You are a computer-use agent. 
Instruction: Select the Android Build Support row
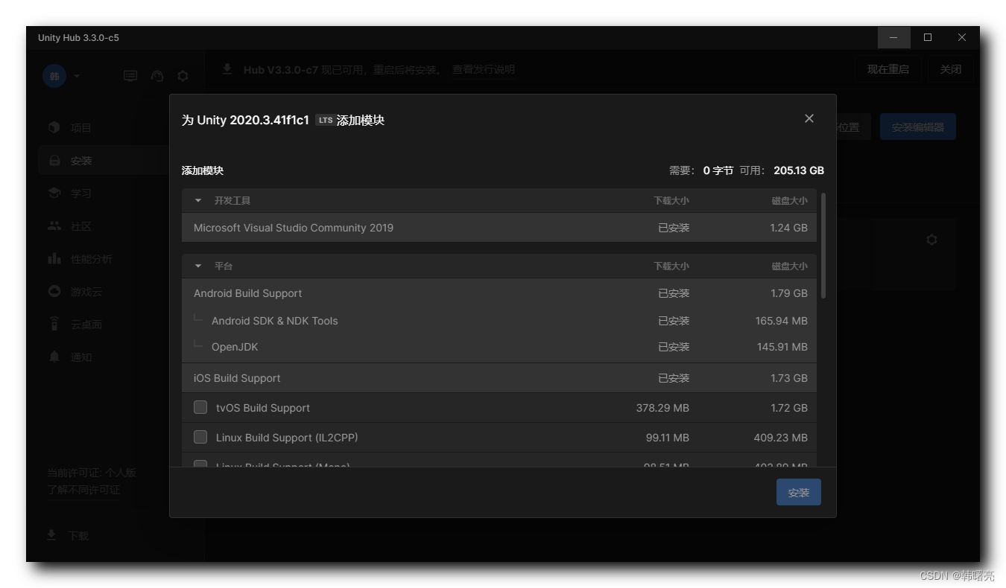pos(499,293)
